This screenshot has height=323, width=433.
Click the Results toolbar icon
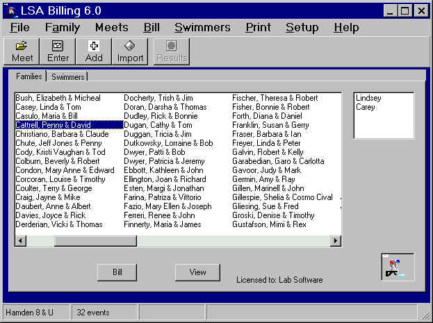point(171,51)
